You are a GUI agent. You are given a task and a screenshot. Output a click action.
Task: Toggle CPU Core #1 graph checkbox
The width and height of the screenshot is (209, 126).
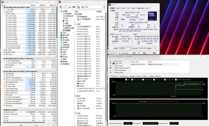(132, 80)
